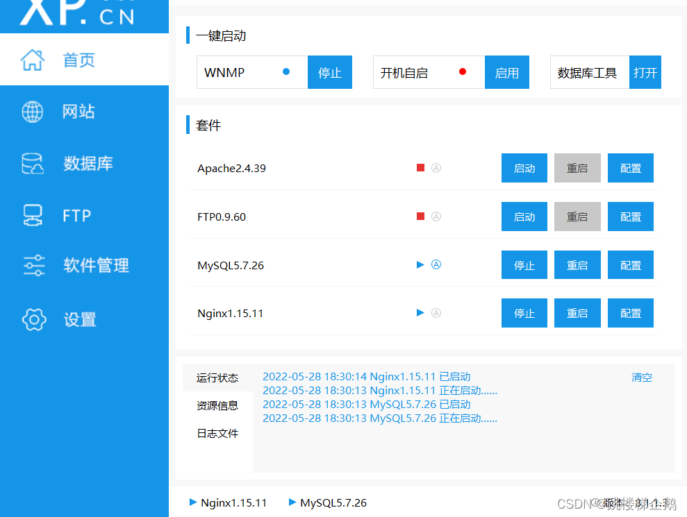The height and width of the screenshot is (517, 687).
Task: Click the FTP0.9.60 service name
Action: coord(222,217)
